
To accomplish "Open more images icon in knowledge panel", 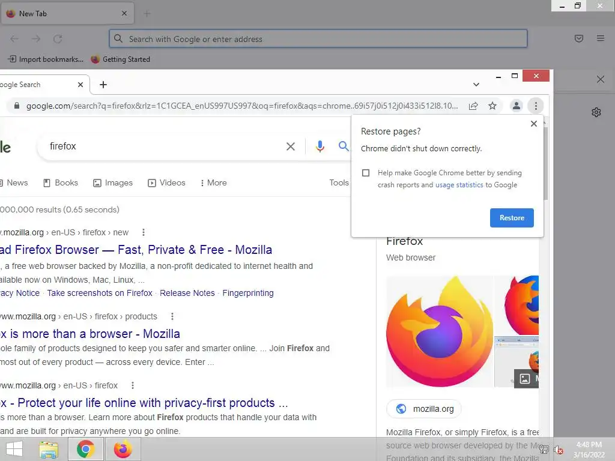I will (526, 378).
